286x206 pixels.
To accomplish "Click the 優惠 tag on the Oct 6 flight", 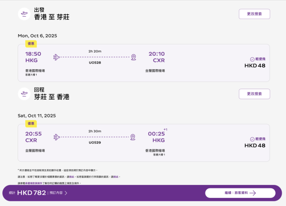I will click(x=31, y=43).
